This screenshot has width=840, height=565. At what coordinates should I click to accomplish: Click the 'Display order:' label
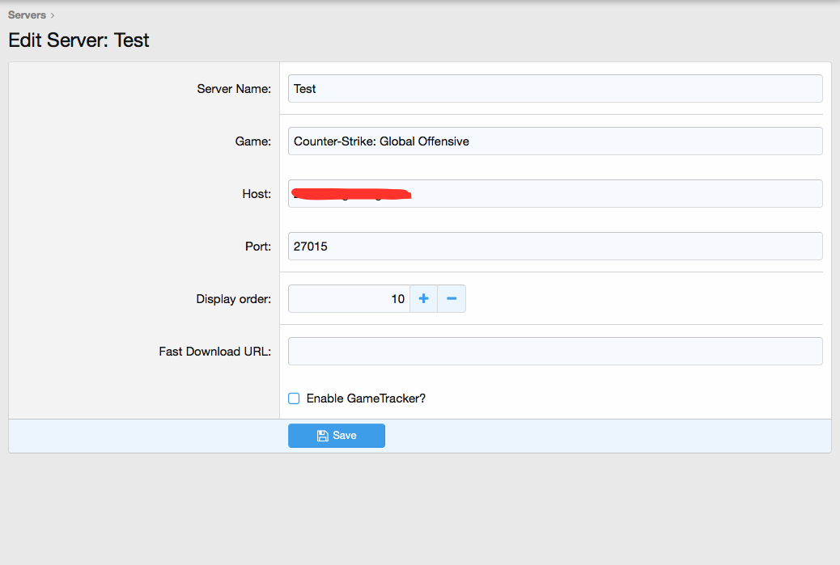point(233,299)
